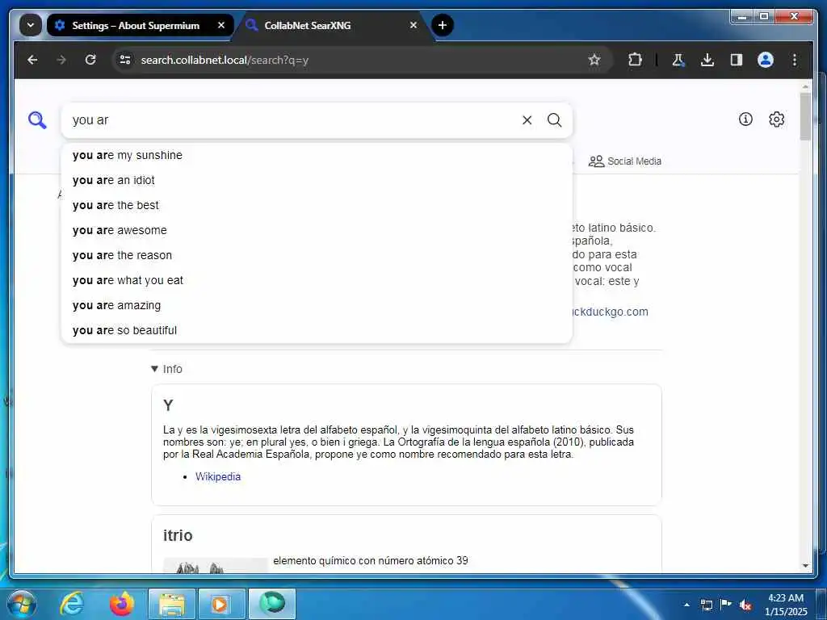Reload the current page
827x620 pixels.
(x=90, y=60)
